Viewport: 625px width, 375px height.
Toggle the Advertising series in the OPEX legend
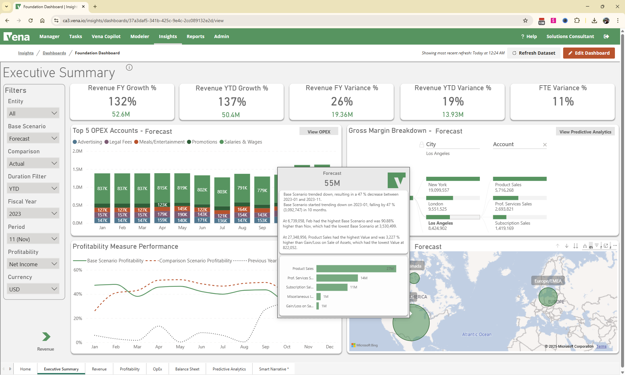pyautogui.click(x=88, y=142)
